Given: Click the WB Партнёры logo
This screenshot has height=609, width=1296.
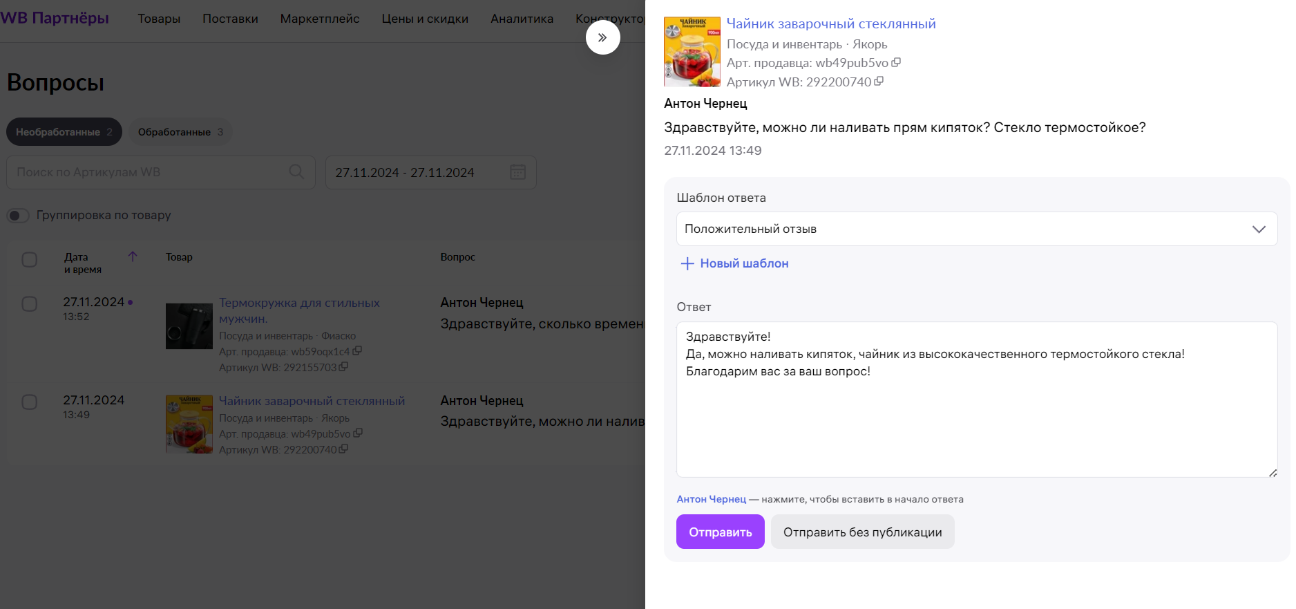Looking at the screenshot, I should [55, 18].
